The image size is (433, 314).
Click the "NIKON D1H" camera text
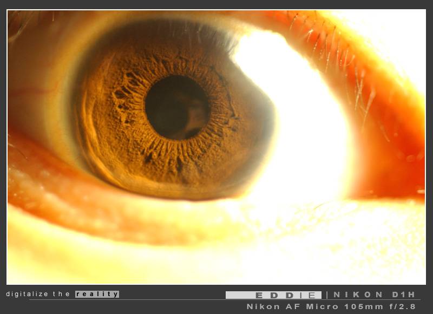pos(374,295)
